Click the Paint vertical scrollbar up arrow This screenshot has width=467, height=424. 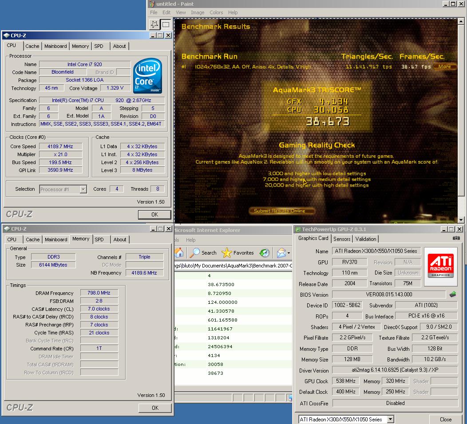click(x=461, y=21)
